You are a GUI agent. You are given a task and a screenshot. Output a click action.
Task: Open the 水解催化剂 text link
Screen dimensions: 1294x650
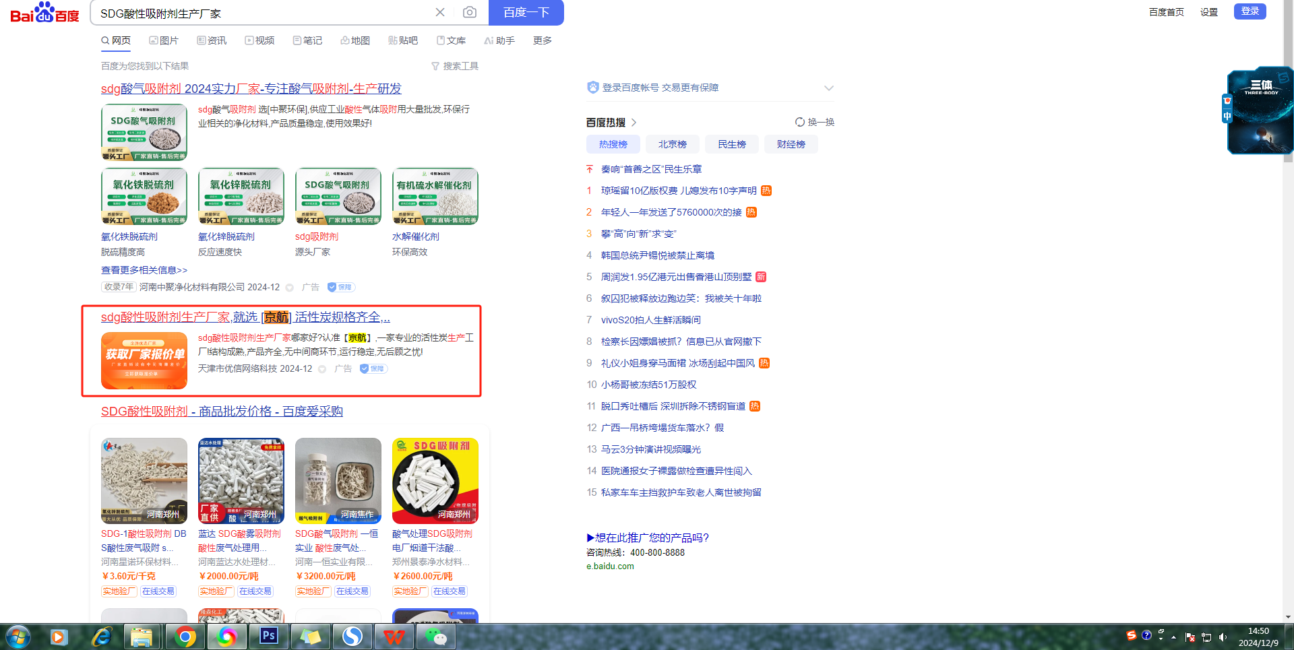(x=416, y=237)
